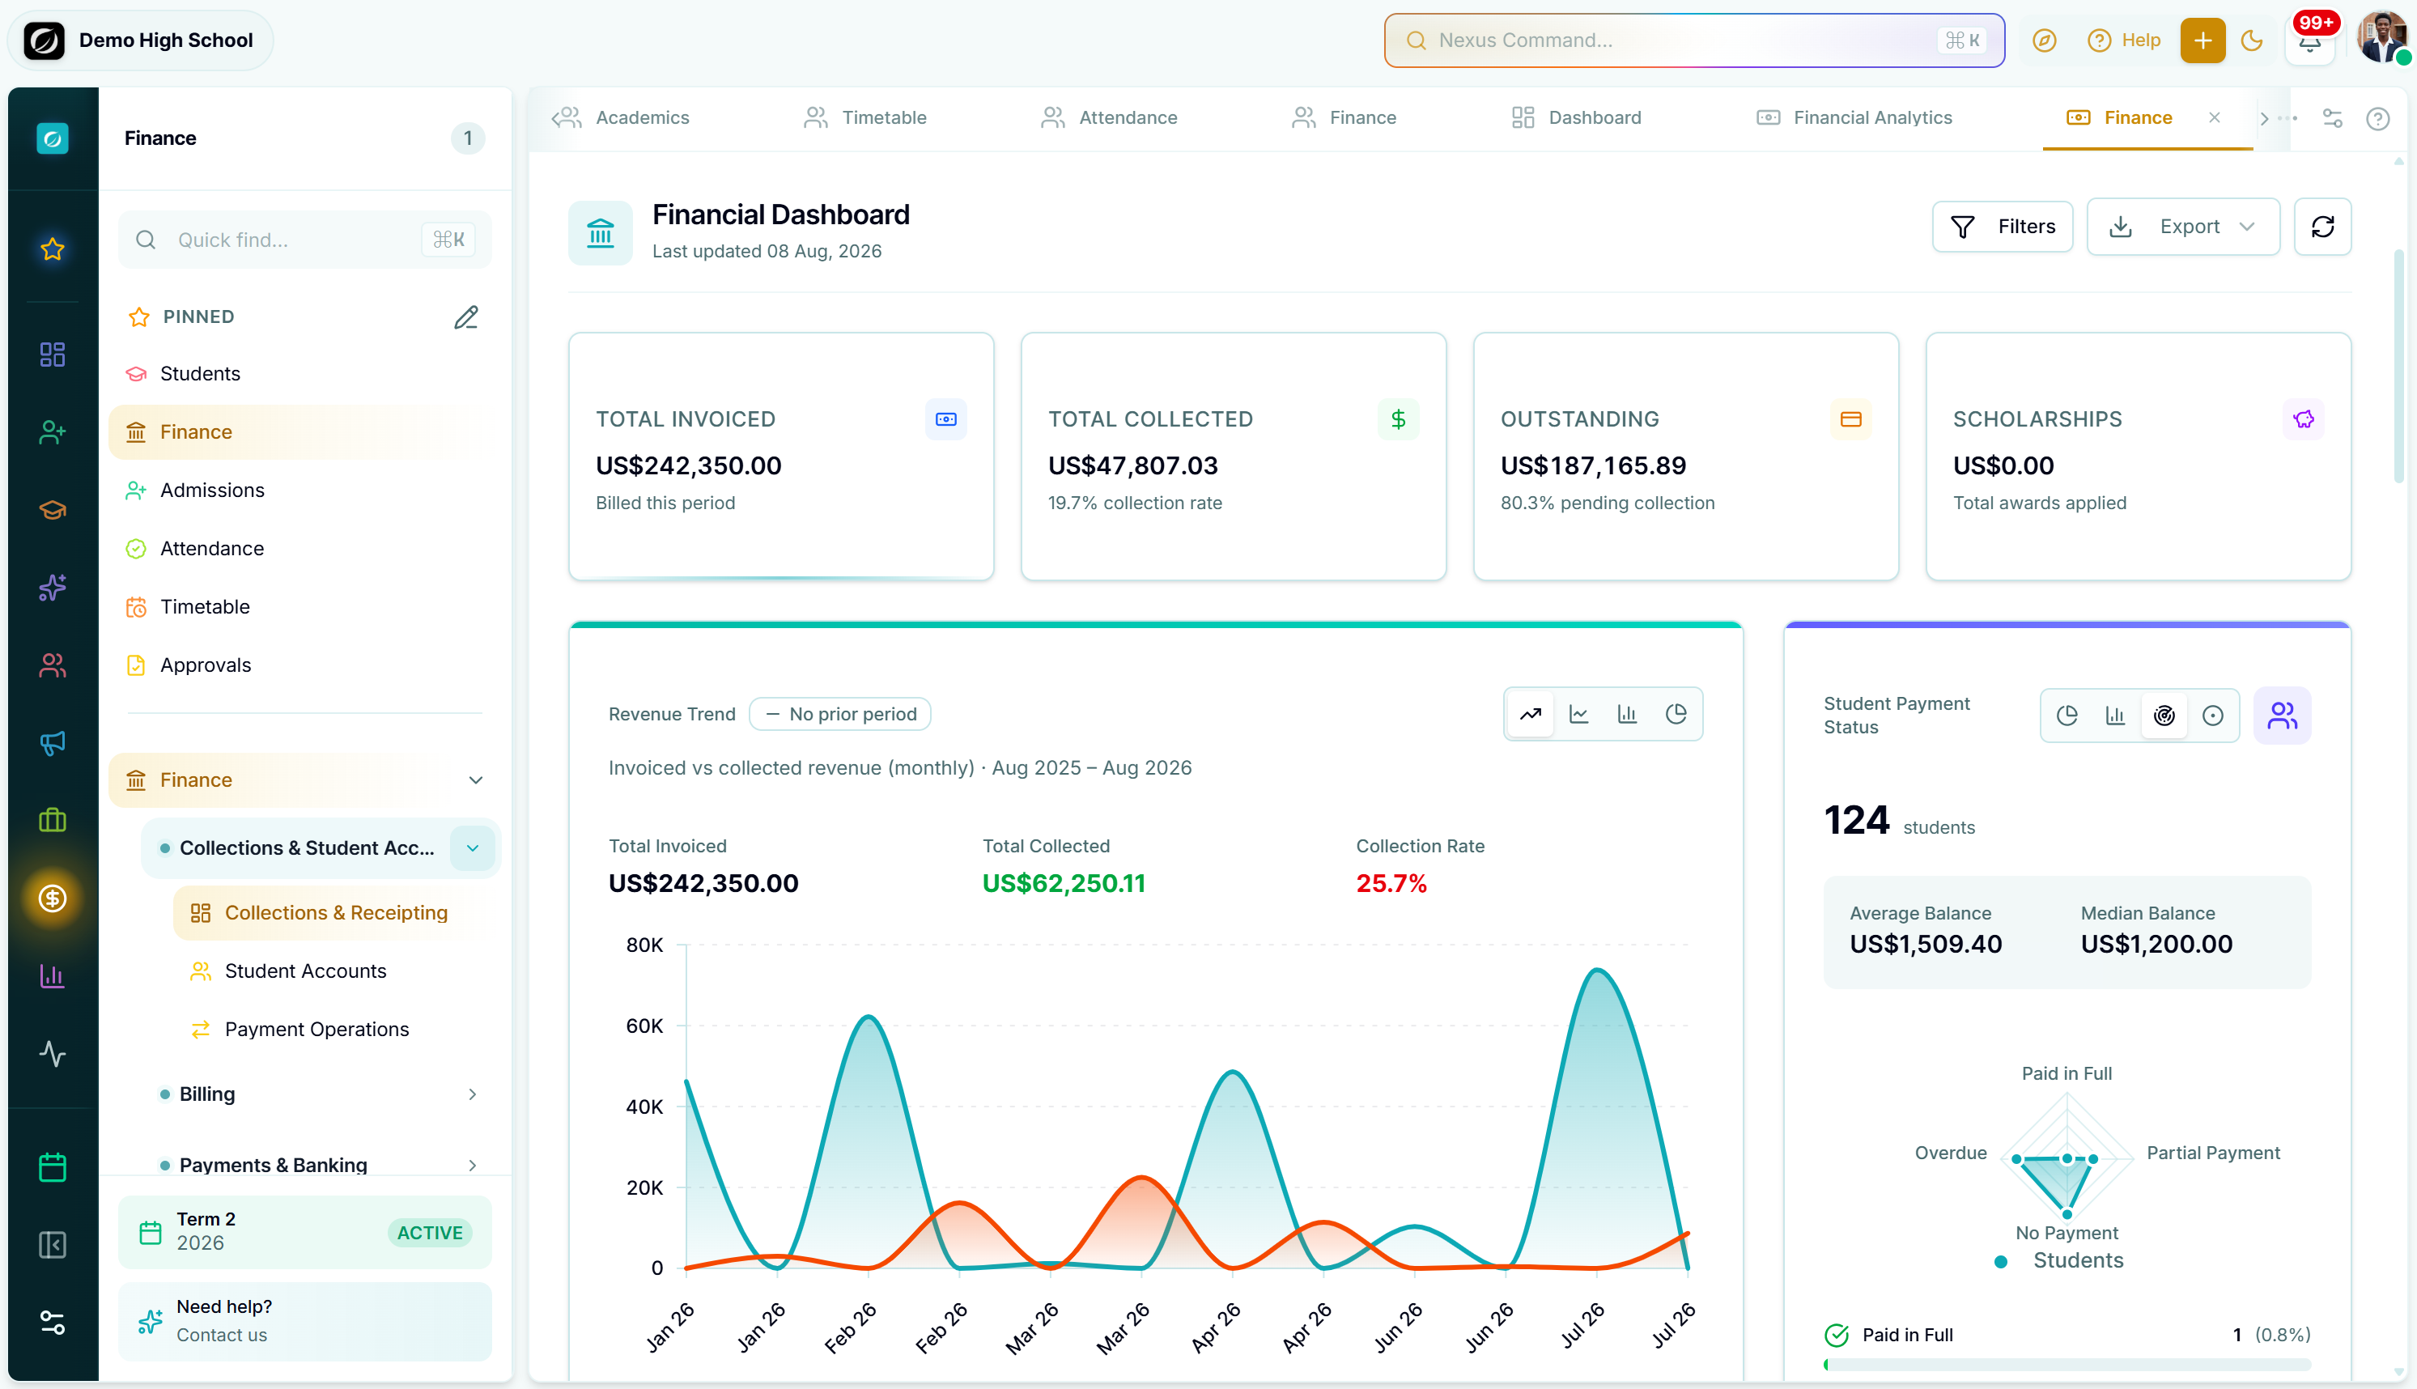Screen dimensions: 2417x1389
Task: Switch Revenue Trend to trend-arrow chart view
Action: pos(1530,714)
